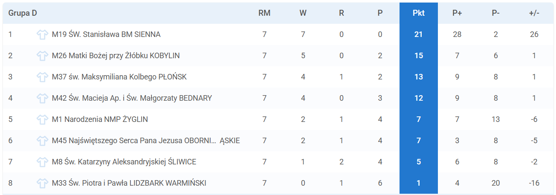
Task: Click the RM column header
Action: 264,13
